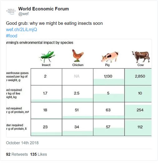This screenshot has height=164, width=158.
Task: Click the chicken NA cell
Action: (x=77, y=77)
